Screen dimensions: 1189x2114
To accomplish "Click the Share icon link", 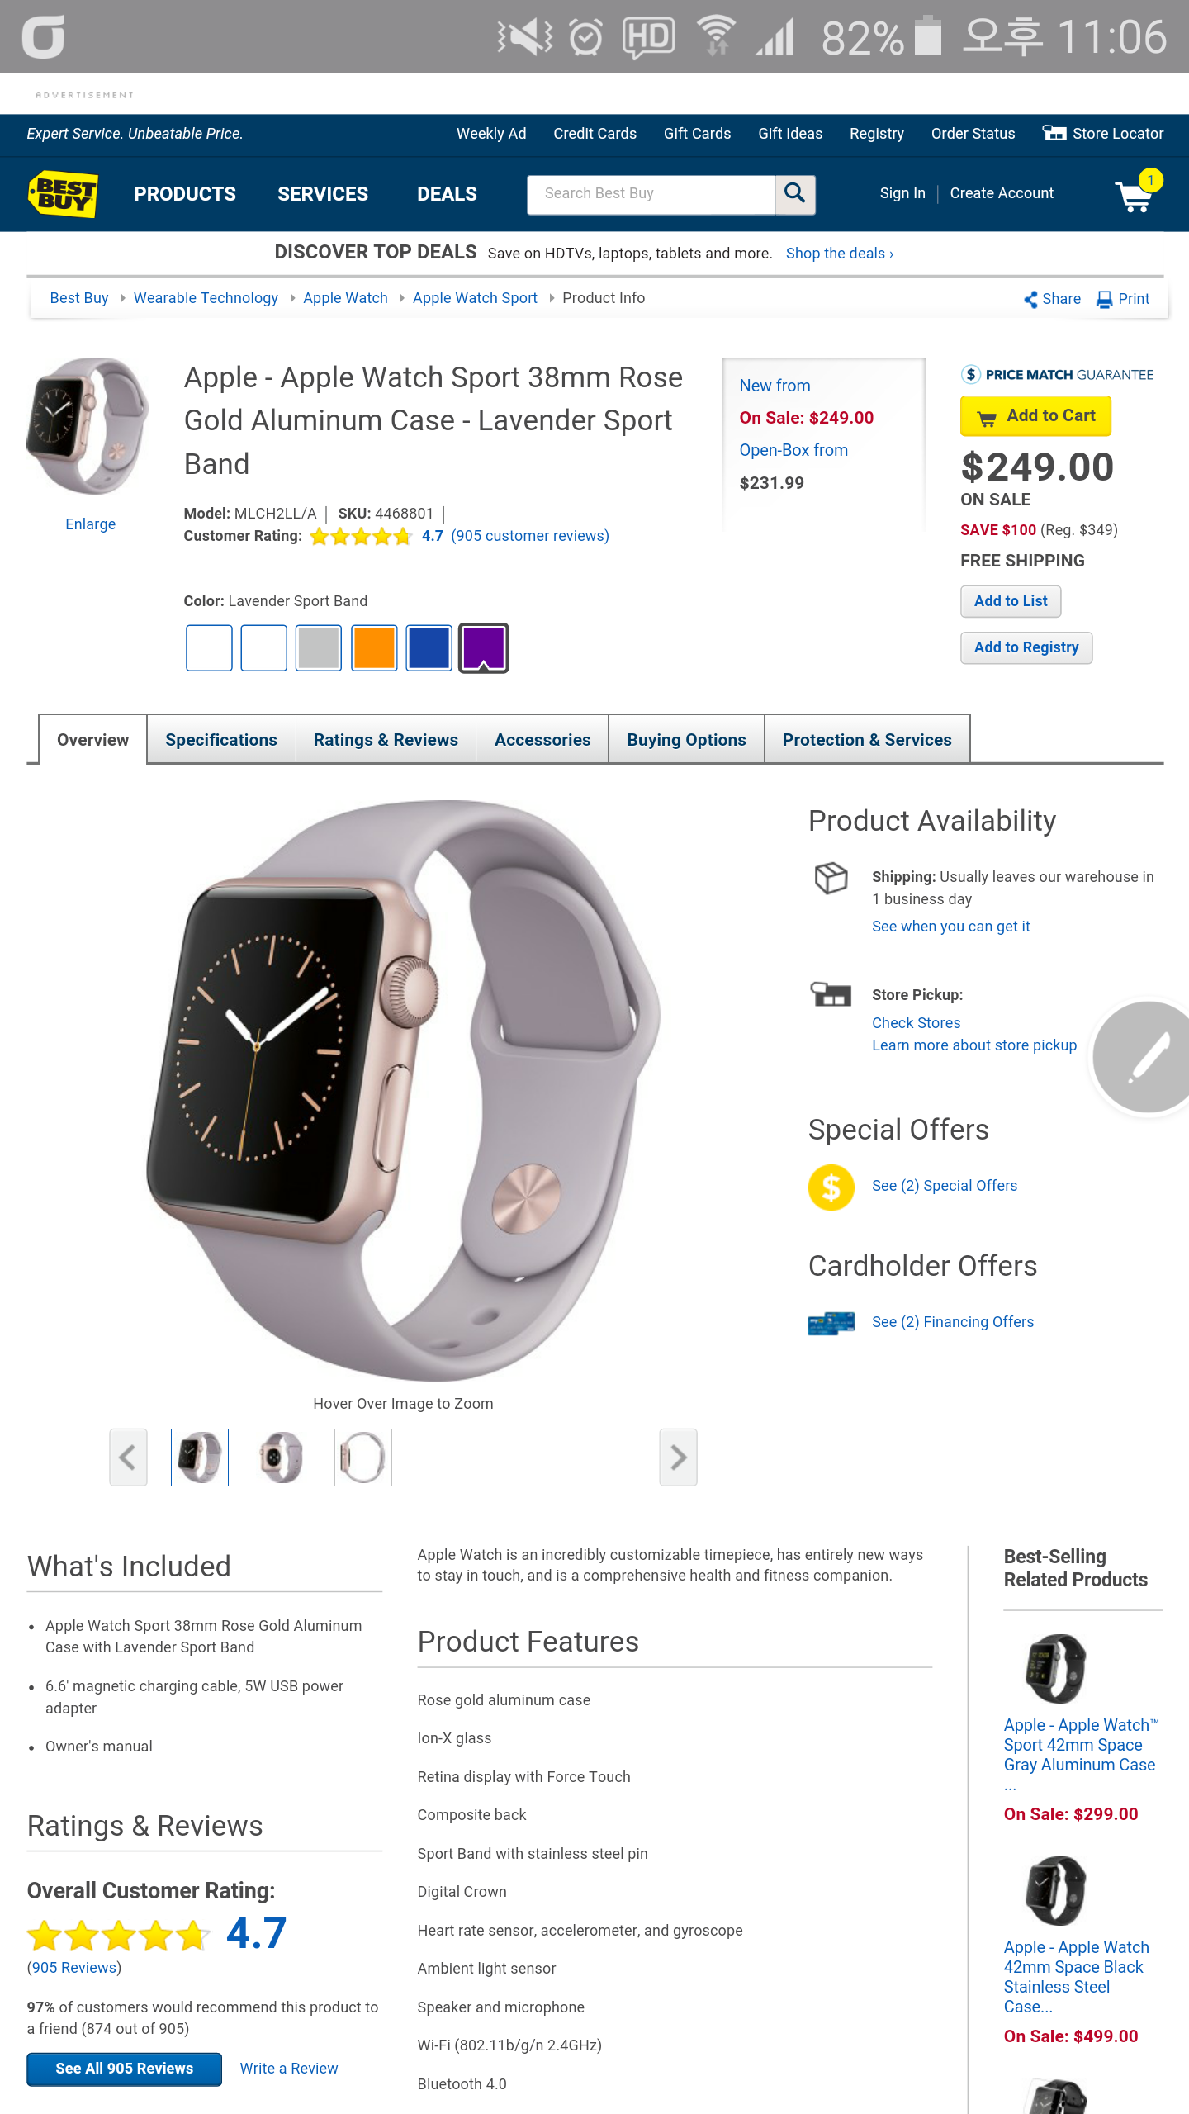I will 1052,299.
